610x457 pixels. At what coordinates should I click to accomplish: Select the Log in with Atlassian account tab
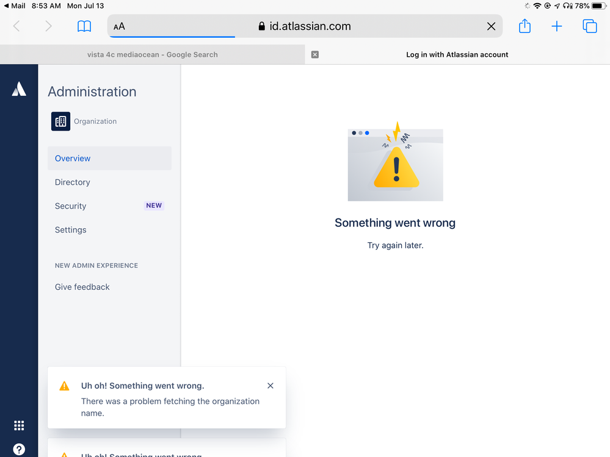pyautogui.click(x=457, y=54)
